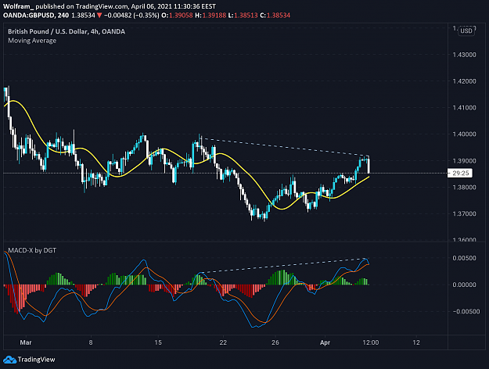The height and width of the screenshot is (369, 489).
Task: Click the 15 date label on time axis
Action: coord(158,342)
